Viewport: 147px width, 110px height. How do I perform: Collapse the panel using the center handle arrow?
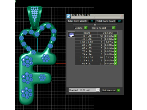[x=95, y=24]
